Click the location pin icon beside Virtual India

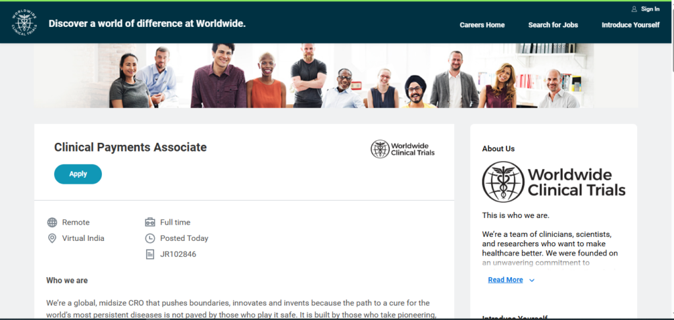click(x=52, y=238)
